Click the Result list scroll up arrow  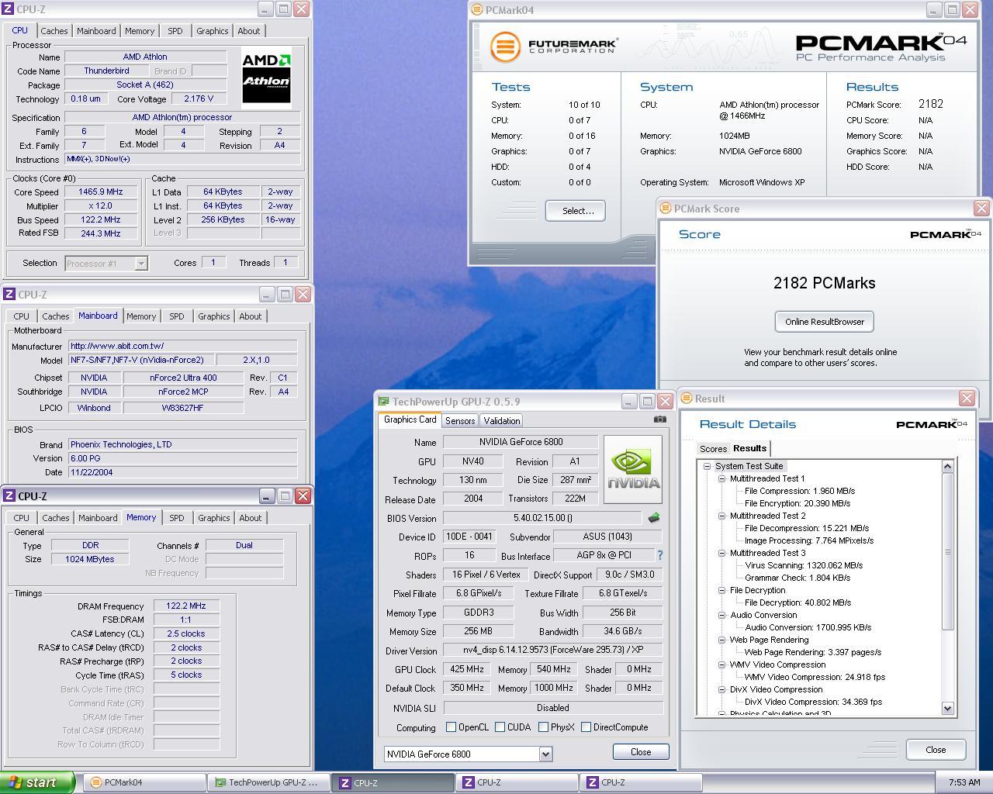click(x=947, y=466)
